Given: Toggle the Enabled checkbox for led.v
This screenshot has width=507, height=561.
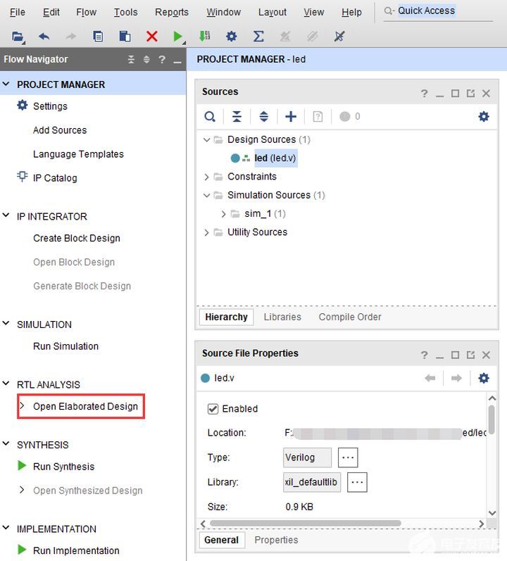Looking at the screenshot, I should 213,409.
